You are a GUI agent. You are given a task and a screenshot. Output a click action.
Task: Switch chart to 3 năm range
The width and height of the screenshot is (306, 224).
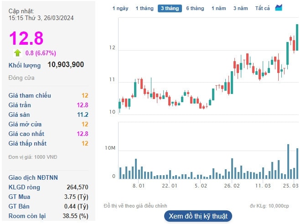(241, 8)
